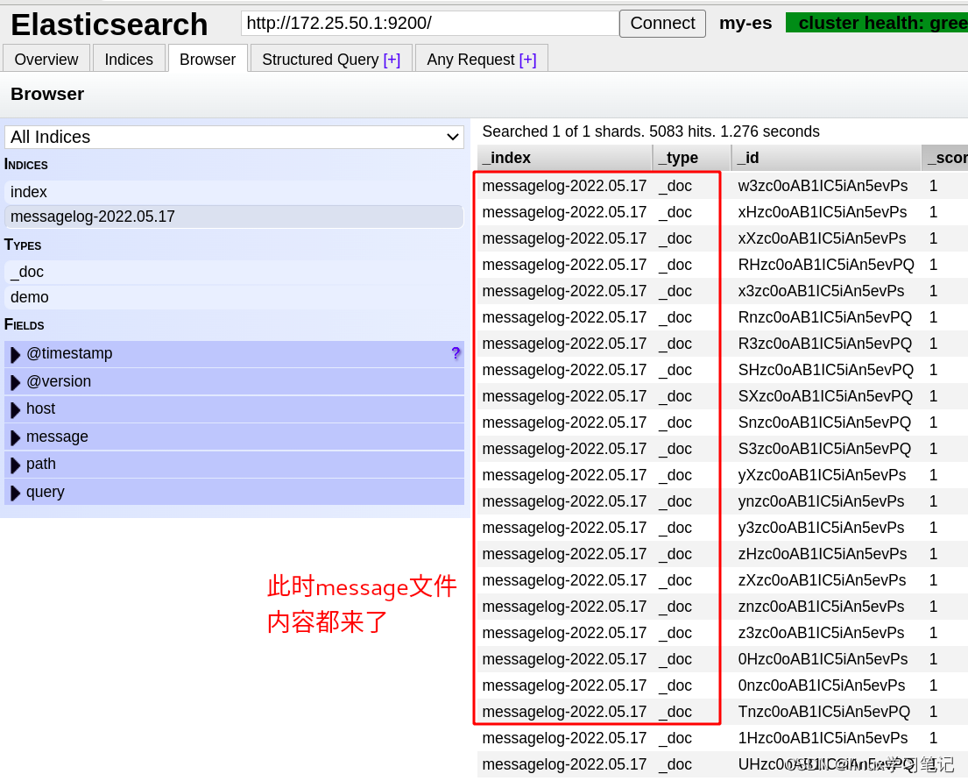Image resolution: width=968 pixels, height=781 pixels.
Task: Click the Elasticsearch title heading
Action: click(x=110, y=25)
